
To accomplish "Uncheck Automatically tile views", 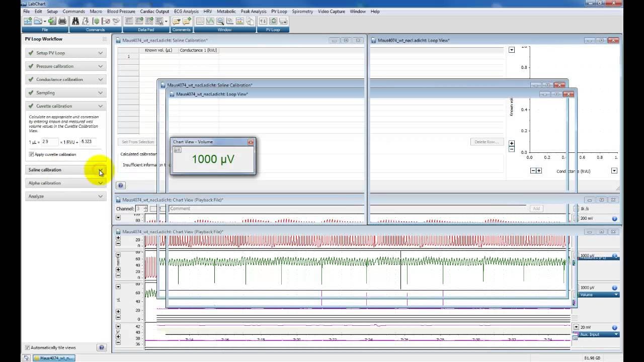I will pyautogui.click(x=27, y=347).
